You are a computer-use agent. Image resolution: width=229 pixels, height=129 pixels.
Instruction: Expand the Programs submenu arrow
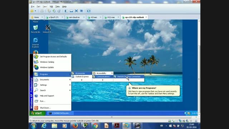[x=70, y=74]
